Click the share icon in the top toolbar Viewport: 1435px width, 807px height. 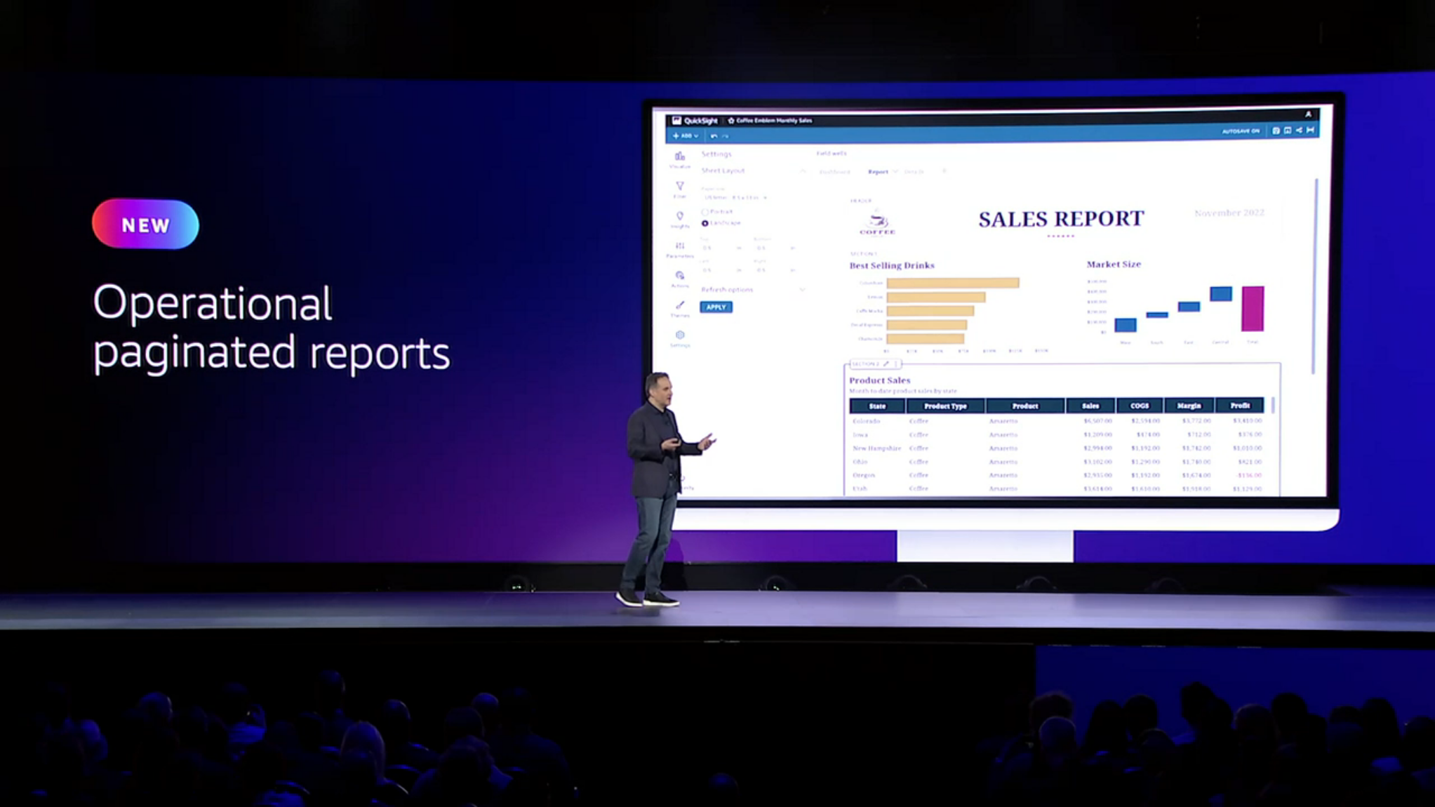point(1299,131)
